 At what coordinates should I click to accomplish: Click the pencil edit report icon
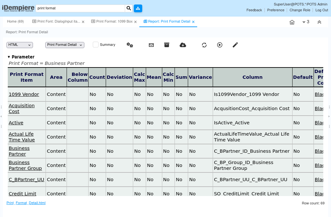coord(235,45)
